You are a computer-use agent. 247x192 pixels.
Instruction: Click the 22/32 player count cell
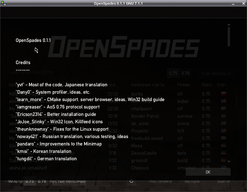click(x=112, y=109)
